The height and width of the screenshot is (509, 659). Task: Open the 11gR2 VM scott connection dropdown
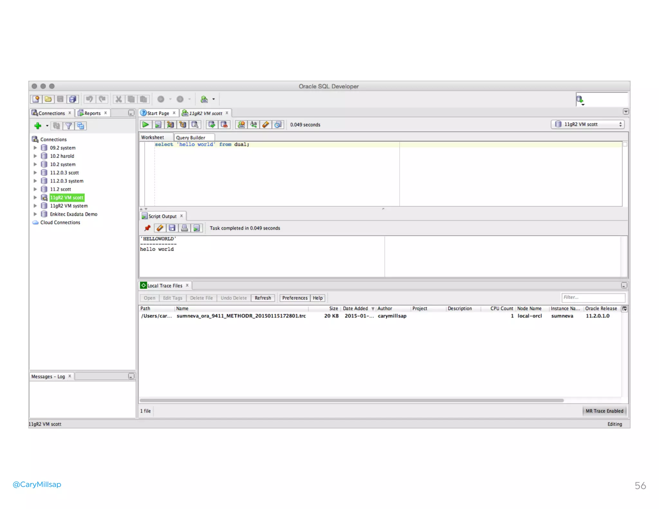[587, 125]
